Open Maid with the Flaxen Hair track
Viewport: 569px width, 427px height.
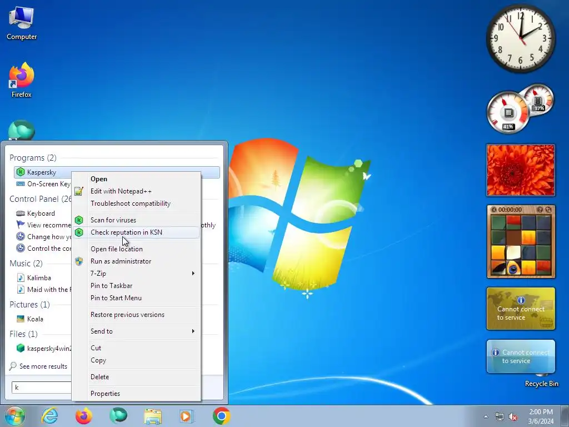point(43,289)
